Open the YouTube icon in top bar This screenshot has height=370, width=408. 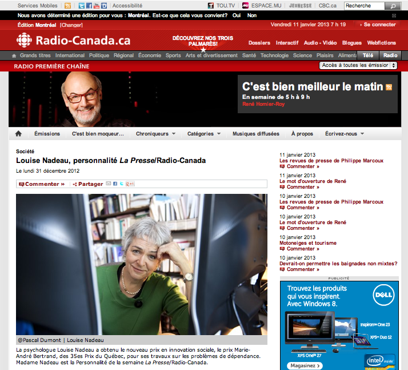pos(96,6)
